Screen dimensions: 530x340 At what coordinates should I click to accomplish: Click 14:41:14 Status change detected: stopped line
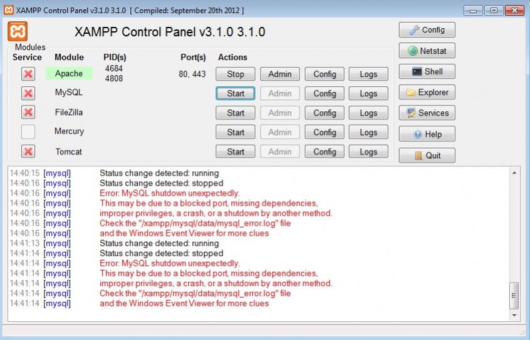(117, 253)
